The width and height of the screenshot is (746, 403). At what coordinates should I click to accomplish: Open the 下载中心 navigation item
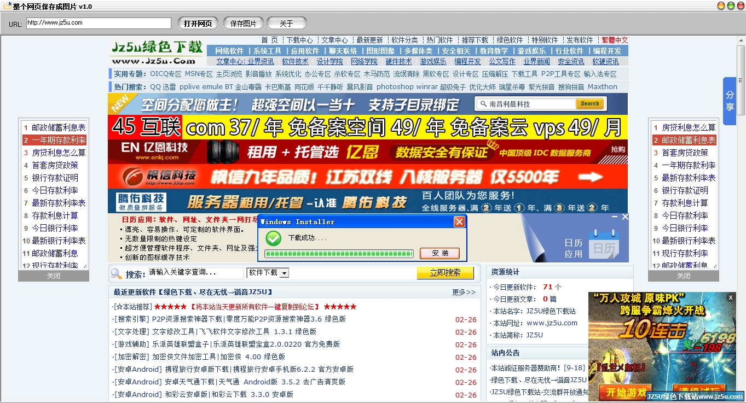tap(300, 40)
